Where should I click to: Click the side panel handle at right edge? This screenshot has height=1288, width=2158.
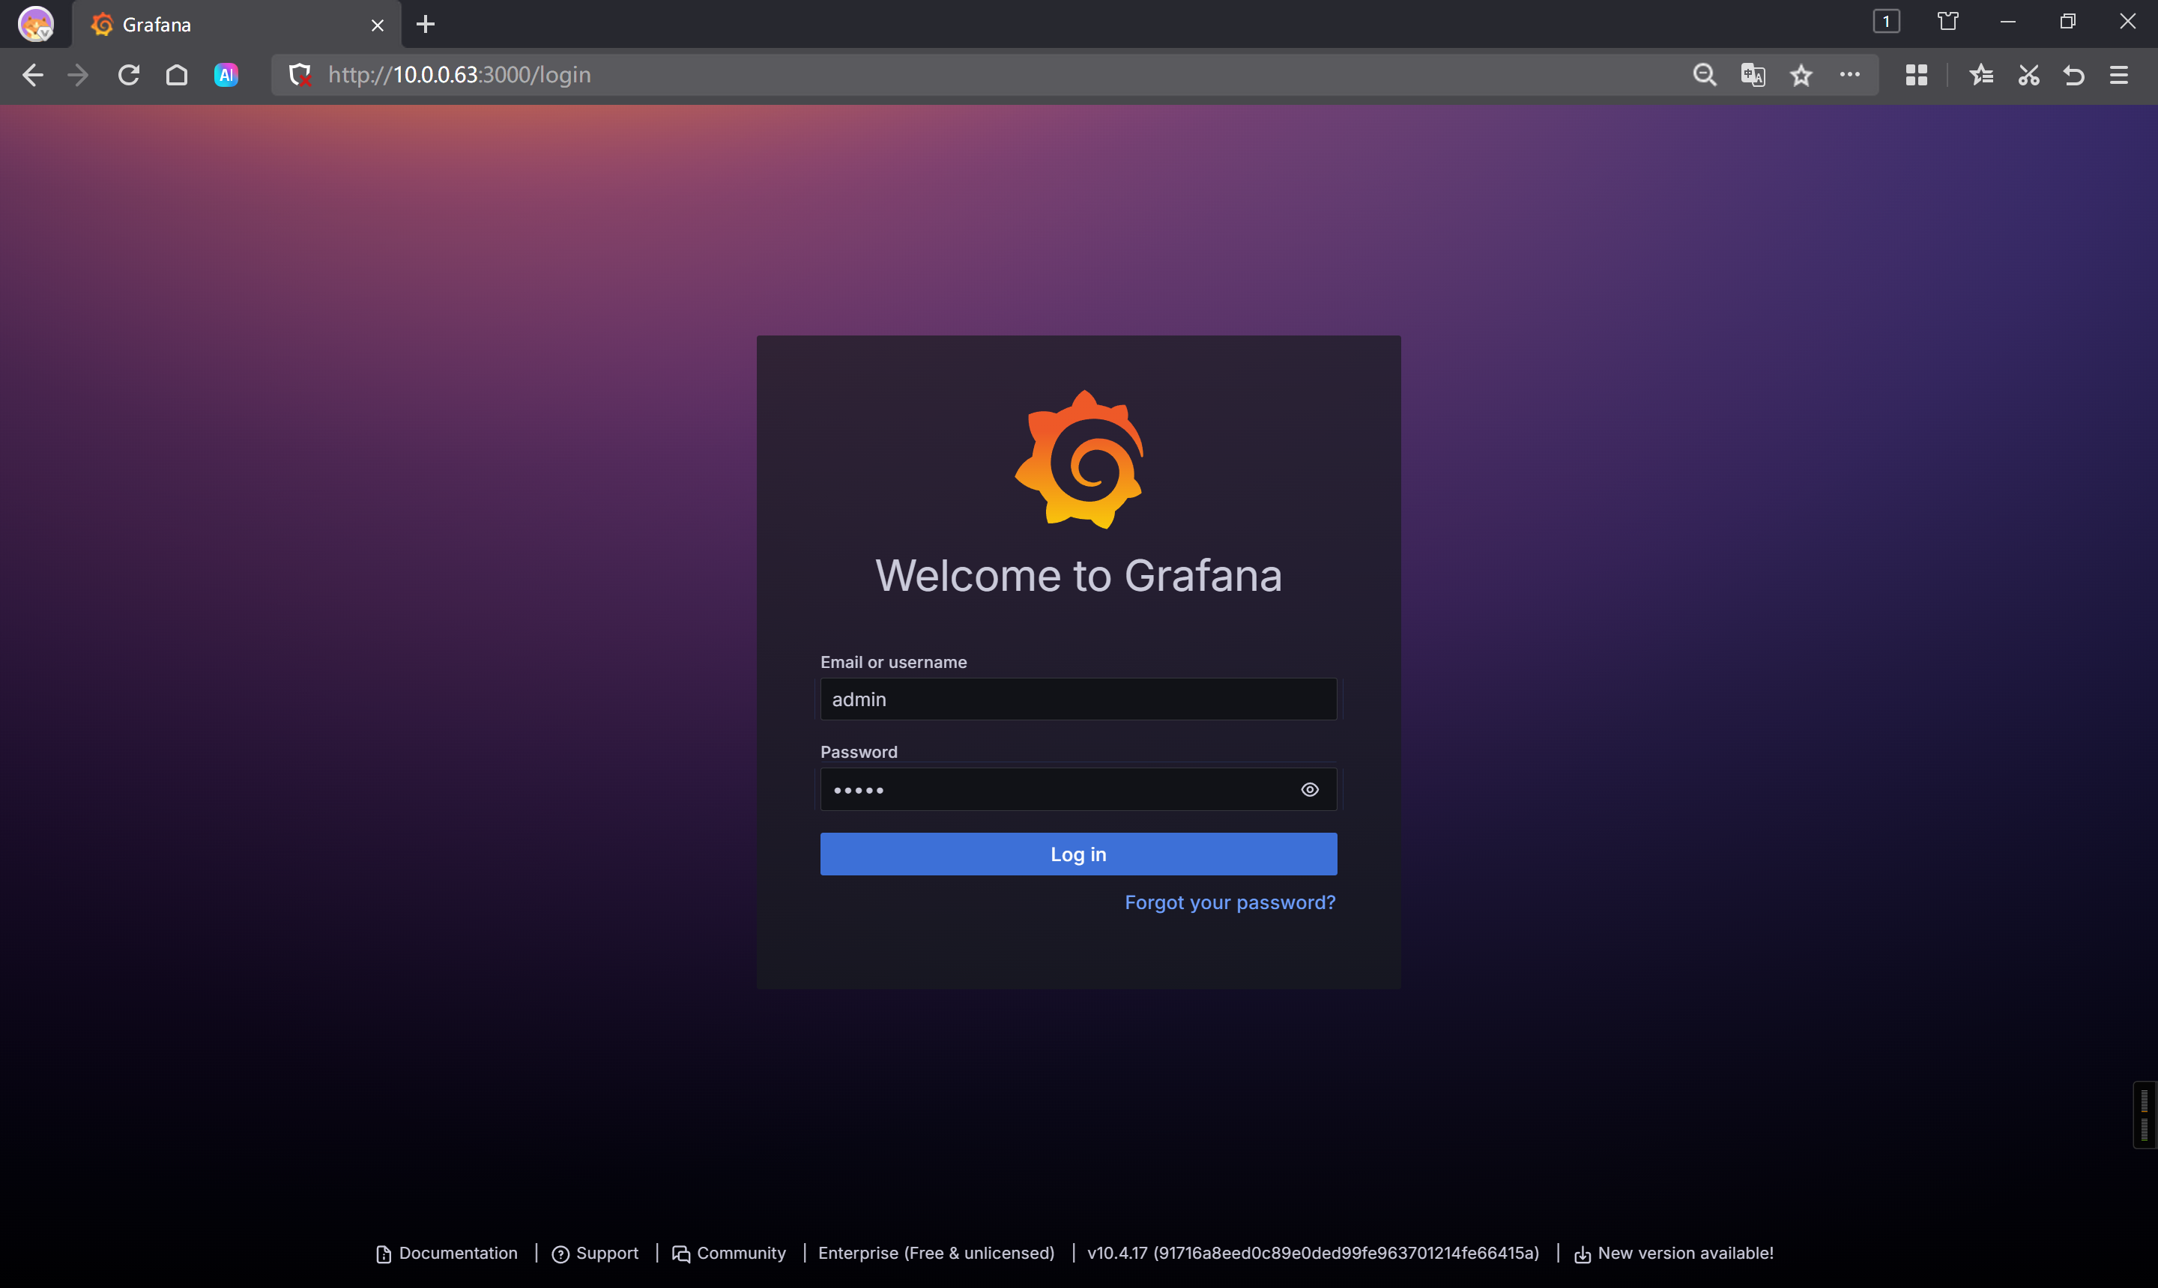pos(2144,1117)
